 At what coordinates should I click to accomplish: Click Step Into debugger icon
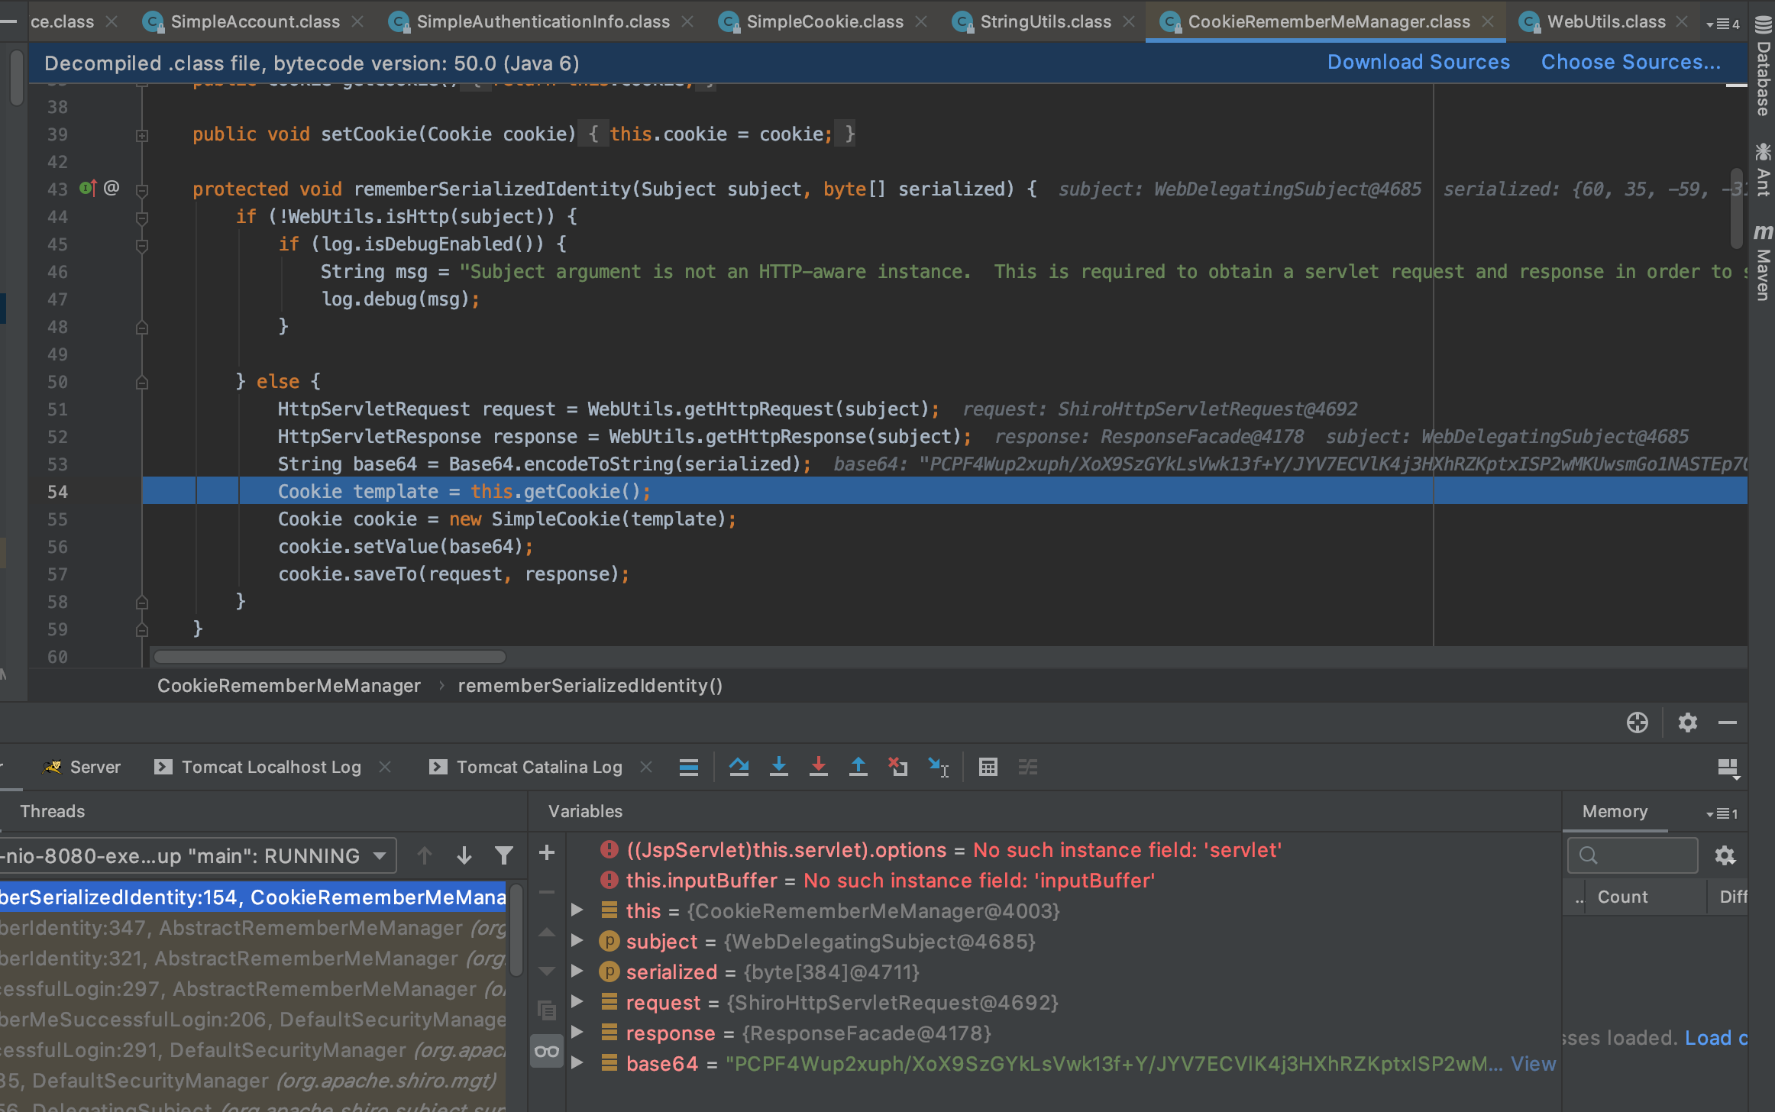pos(778,767)
